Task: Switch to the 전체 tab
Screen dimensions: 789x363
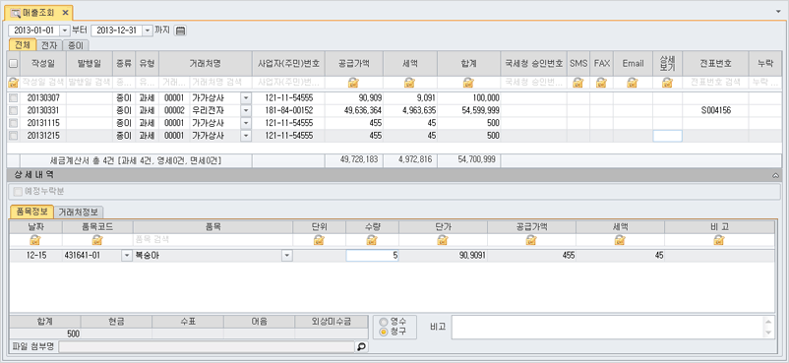Action: click(23, 45)
